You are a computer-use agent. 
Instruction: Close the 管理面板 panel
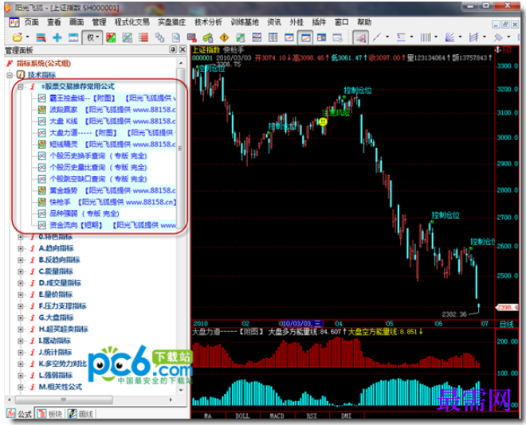click(x=183, y=49)
